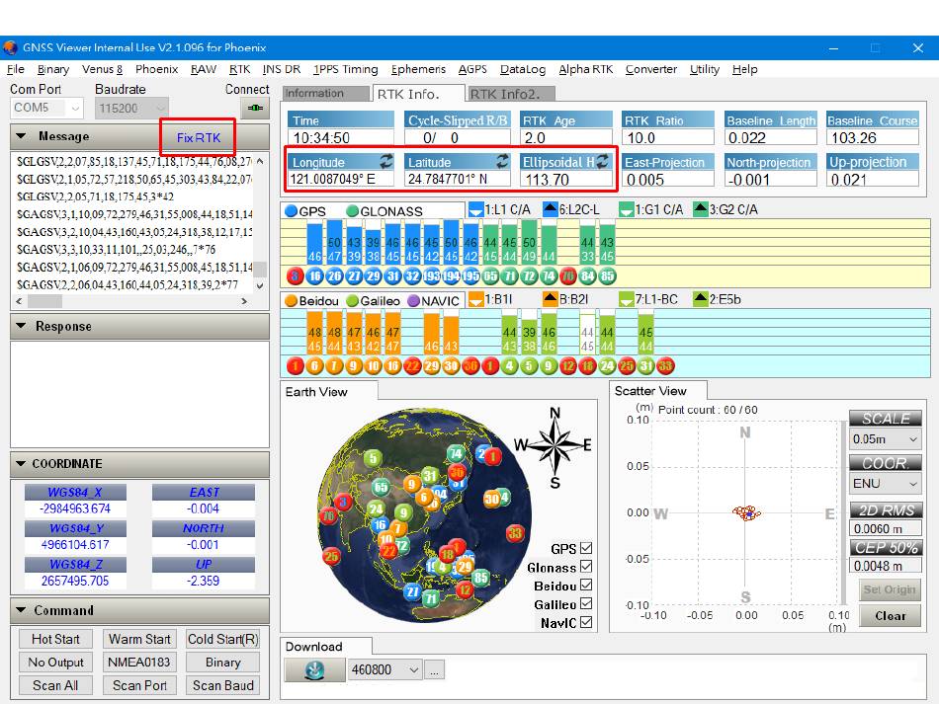
Task: Click the NAVIC purple legend dot
Action: 414,301
